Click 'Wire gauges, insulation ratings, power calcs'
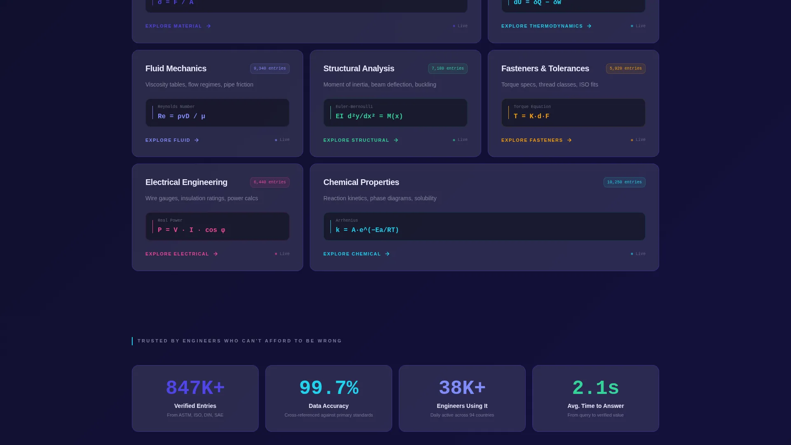Screen dimensions: 791x445 tap(201, 198)
